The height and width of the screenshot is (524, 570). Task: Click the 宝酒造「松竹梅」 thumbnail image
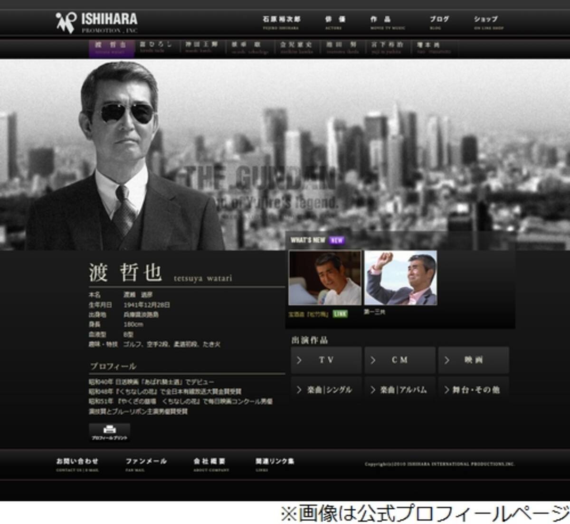(325, 278)
